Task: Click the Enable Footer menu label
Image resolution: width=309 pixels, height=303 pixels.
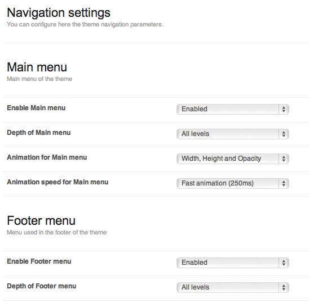Action: [x=39, y=261]
